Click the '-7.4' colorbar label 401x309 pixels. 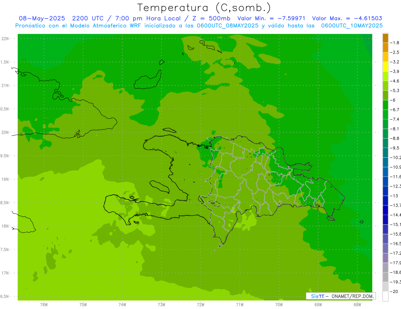point(395,119)
